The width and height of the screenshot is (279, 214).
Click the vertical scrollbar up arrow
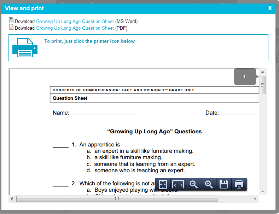pyautogui.click(x=263, y=72)
